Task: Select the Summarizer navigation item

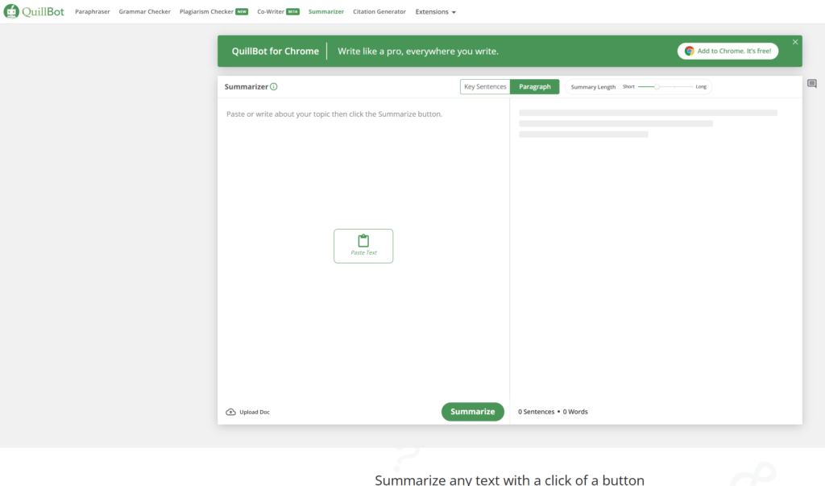Action: pyautogui.click(x=326, y=11)
